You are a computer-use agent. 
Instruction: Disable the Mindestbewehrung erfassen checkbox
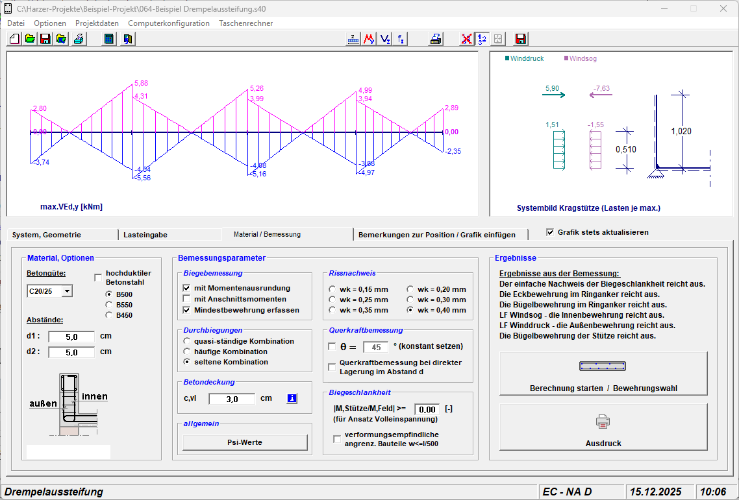pos(187,310)
